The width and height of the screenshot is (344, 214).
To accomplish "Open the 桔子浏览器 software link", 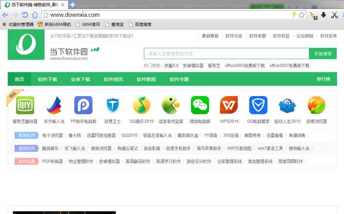I will [x=52, y=136].
